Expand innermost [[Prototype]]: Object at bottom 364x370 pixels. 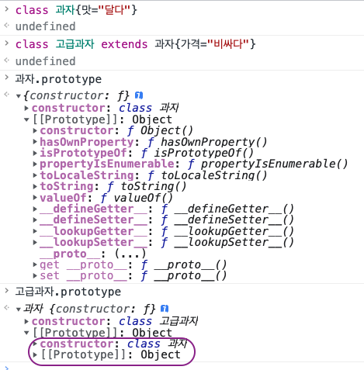(x=35, y=354)
